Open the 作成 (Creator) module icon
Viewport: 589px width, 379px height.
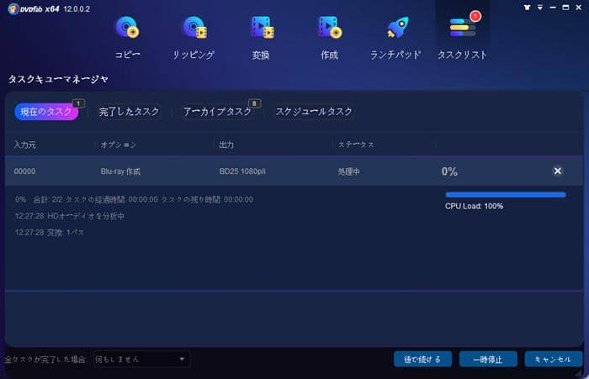tap(328, 29)
